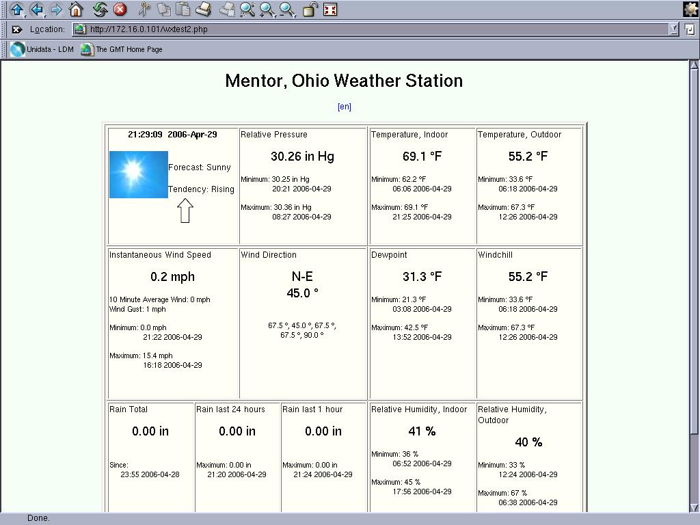This screenshot has width=700, height=525.
Task: Click the scrollbar up arrow
Action: click(695, 65)
